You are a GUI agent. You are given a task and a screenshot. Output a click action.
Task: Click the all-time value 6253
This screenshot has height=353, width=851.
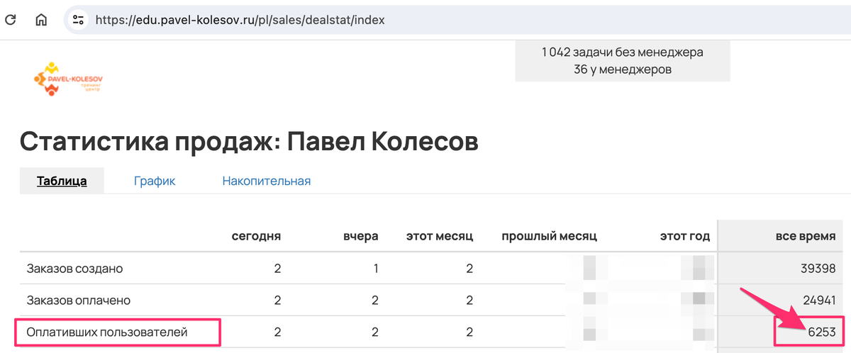[x=821, y=331]
